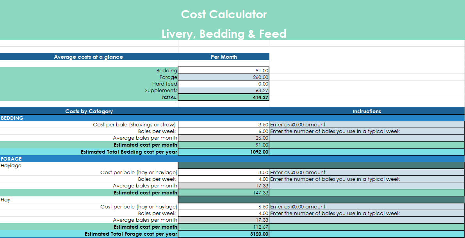This screenshot has height=238, width=465.
Task: Select the Hay "Bales per week" label
Action: (x=157, y=213)
